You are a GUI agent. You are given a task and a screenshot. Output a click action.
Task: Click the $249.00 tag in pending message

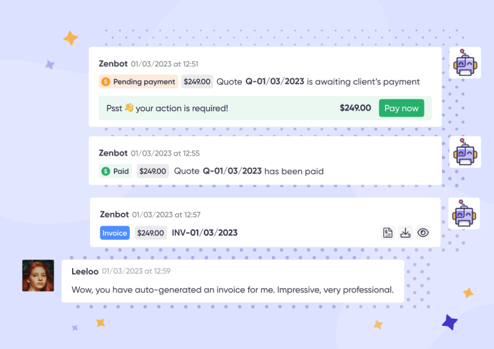coord(197,82)
